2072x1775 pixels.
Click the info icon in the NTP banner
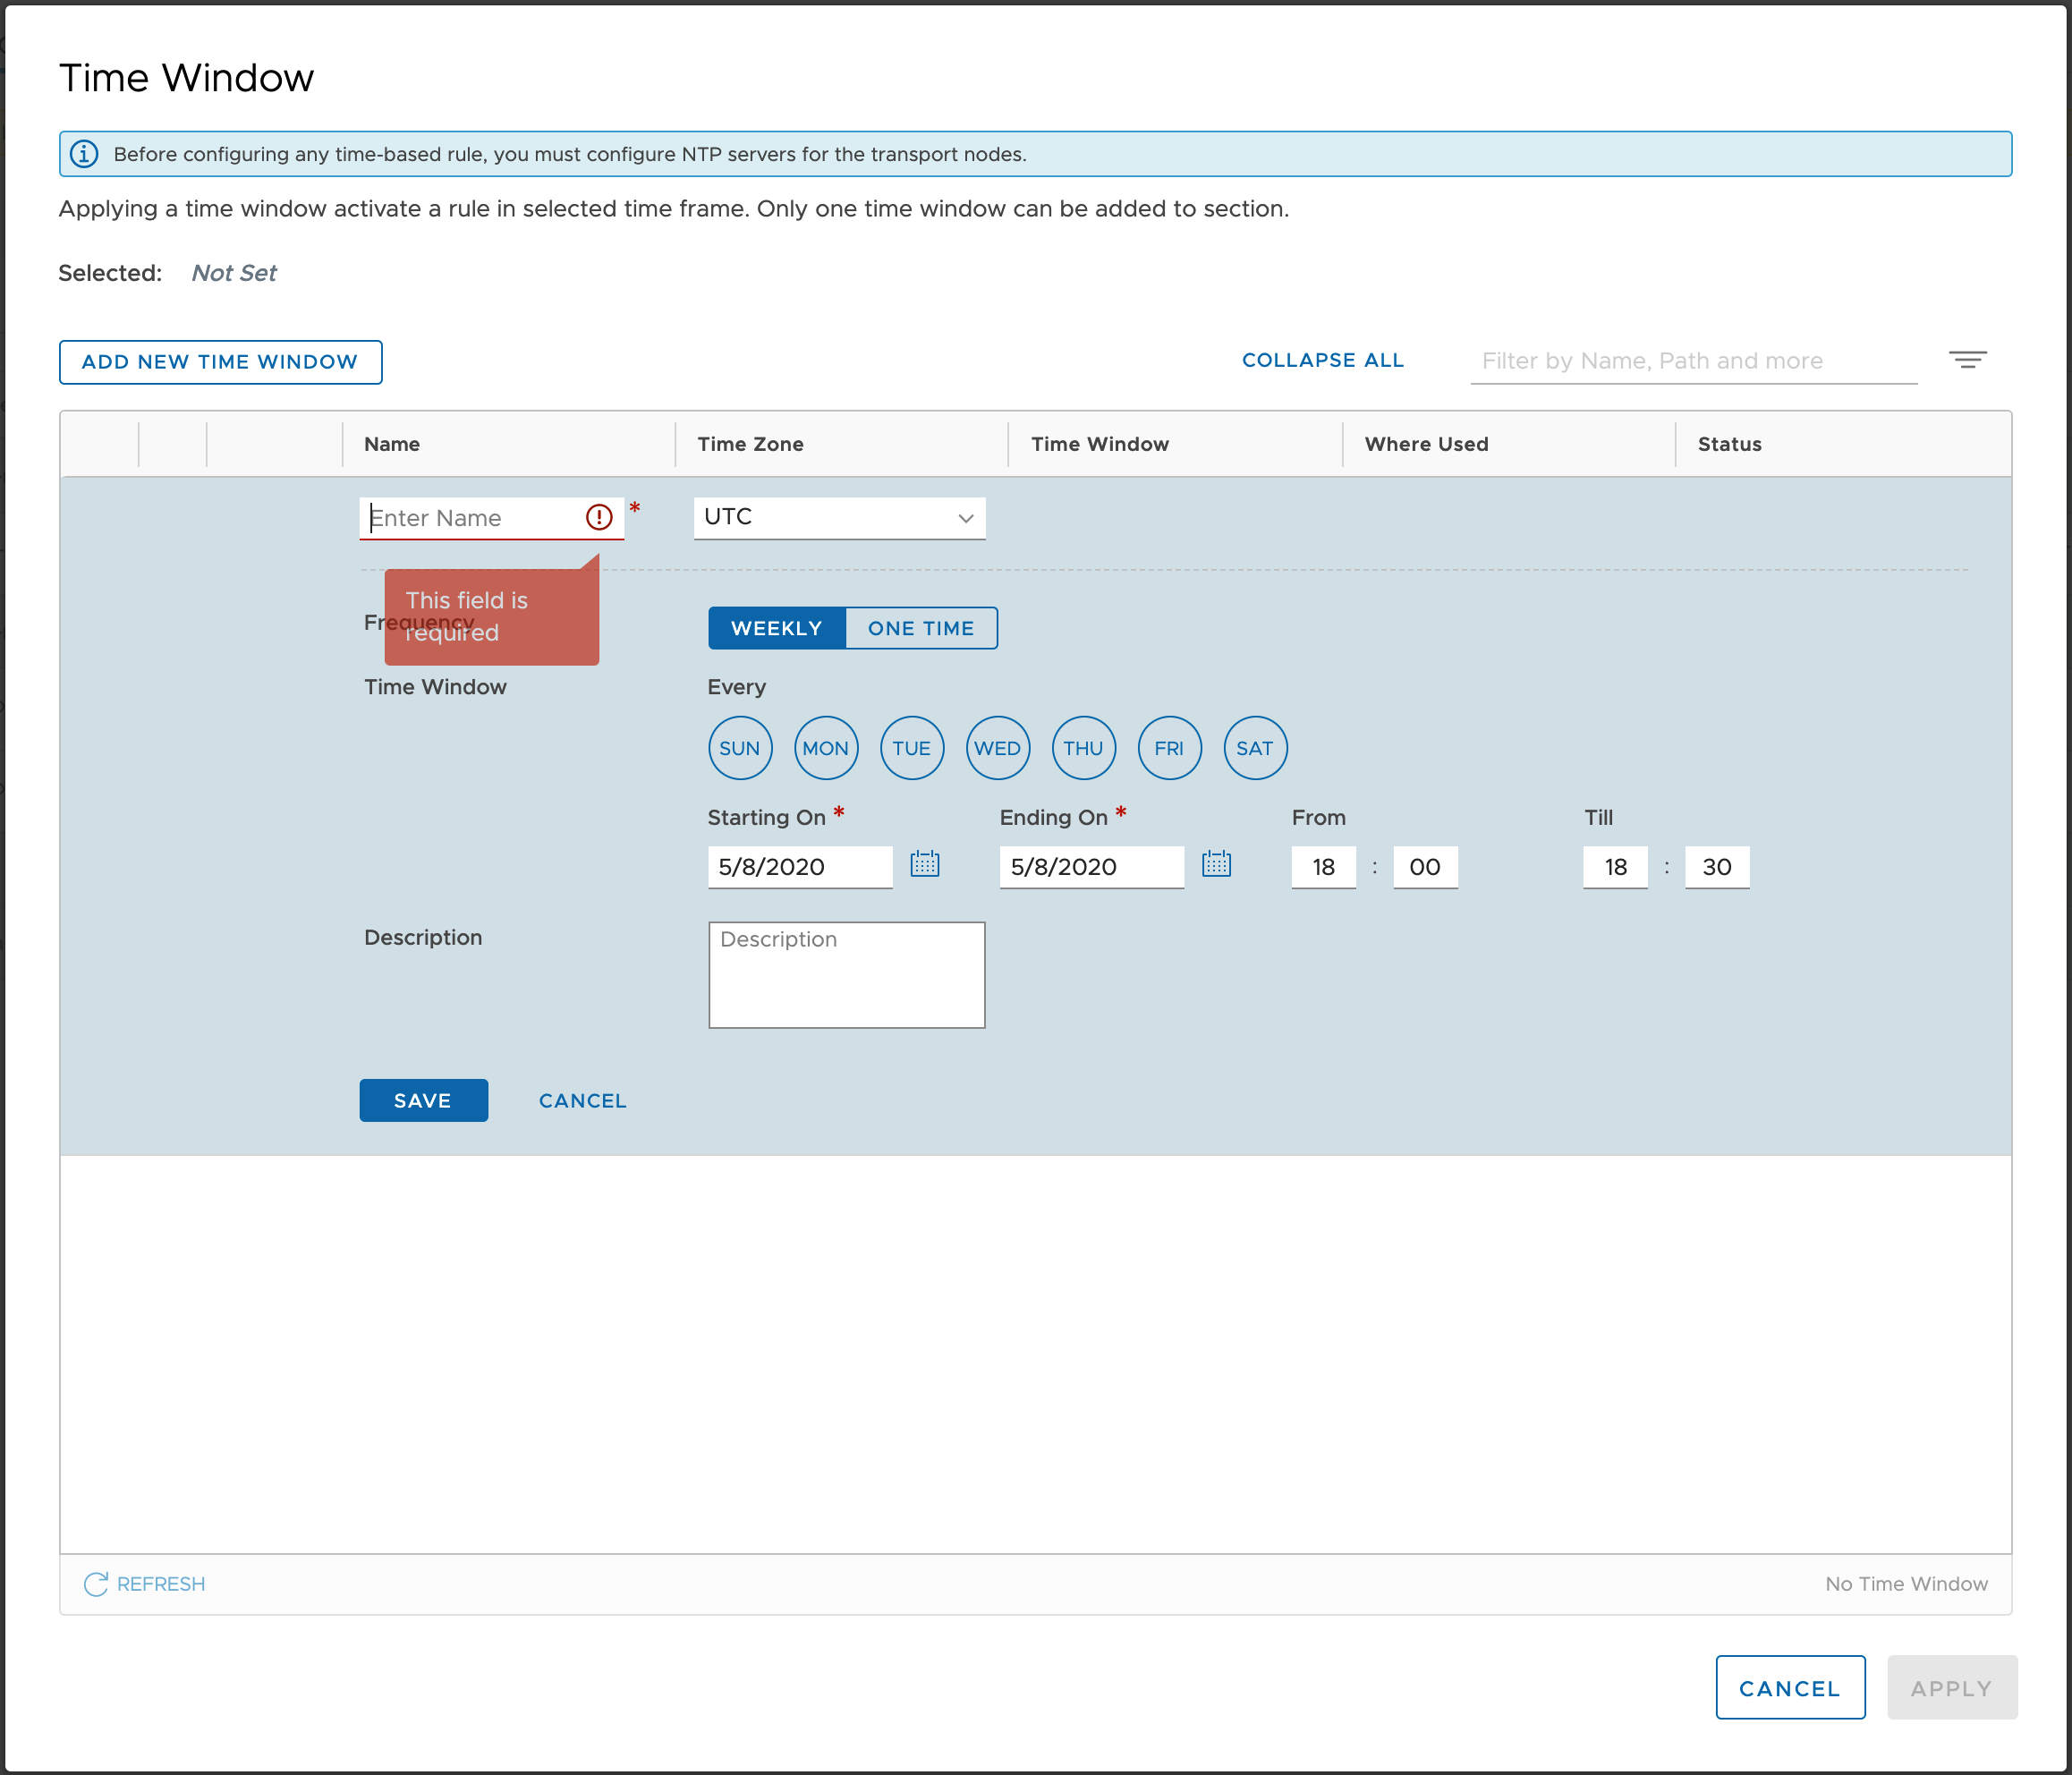click(x=84, y=154)
